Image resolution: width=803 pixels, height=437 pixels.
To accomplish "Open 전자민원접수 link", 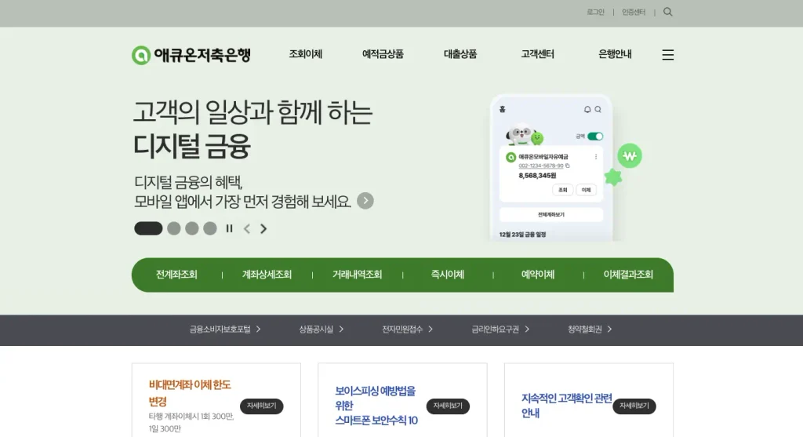I will [x=402, y=330].
